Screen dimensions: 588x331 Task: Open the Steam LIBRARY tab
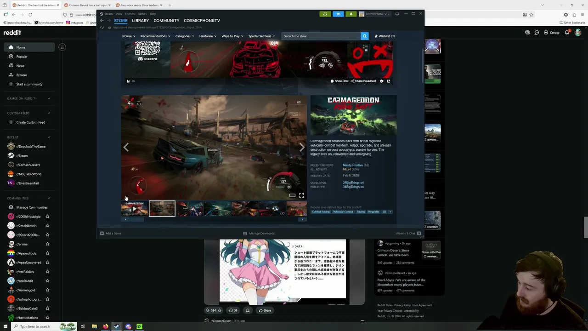pyautogui.click(x=140, y=21)
